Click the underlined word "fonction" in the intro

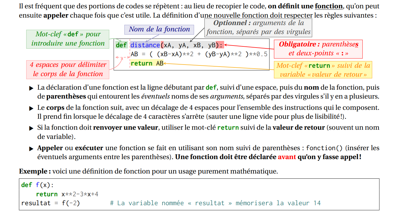click(329, 6)
